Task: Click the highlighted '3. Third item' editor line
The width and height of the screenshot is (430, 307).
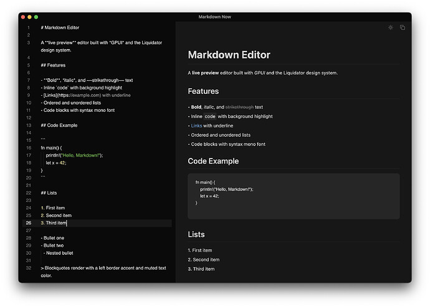Action: [97, 223]
